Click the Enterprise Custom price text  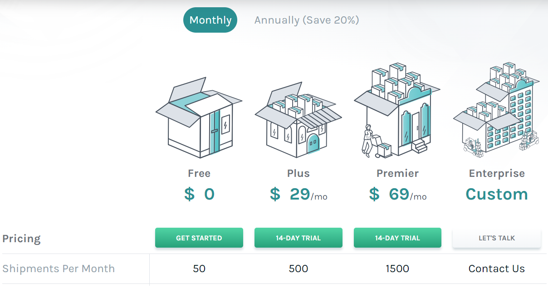tap(497, 194)
